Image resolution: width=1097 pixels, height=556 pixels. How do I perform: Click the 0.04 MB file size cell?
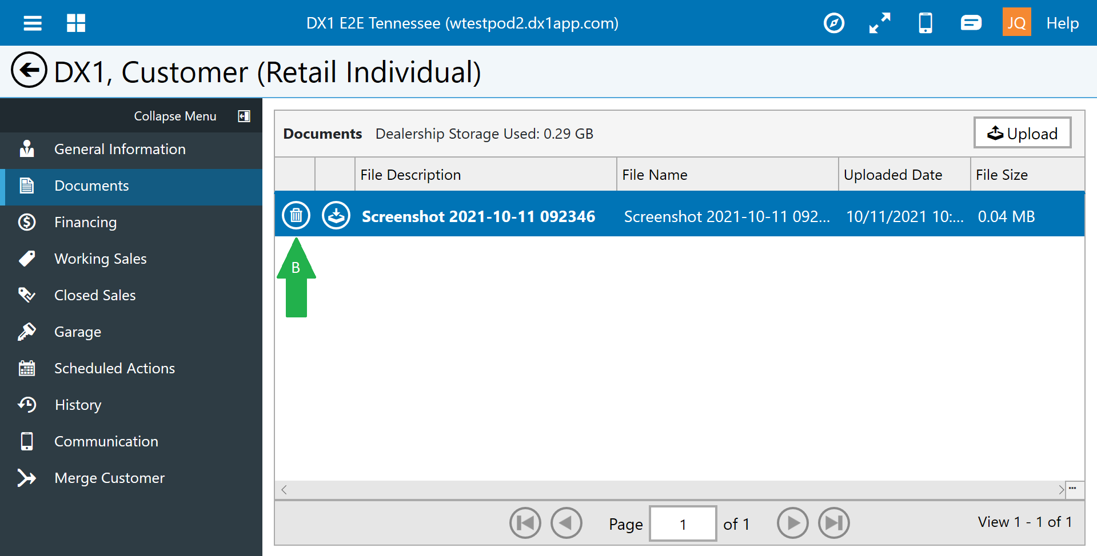(x=1006, y=217)
